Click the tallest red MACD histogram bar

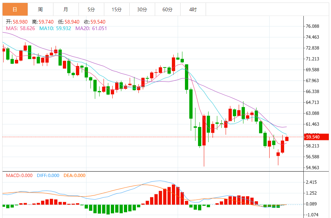click(174, 194)
